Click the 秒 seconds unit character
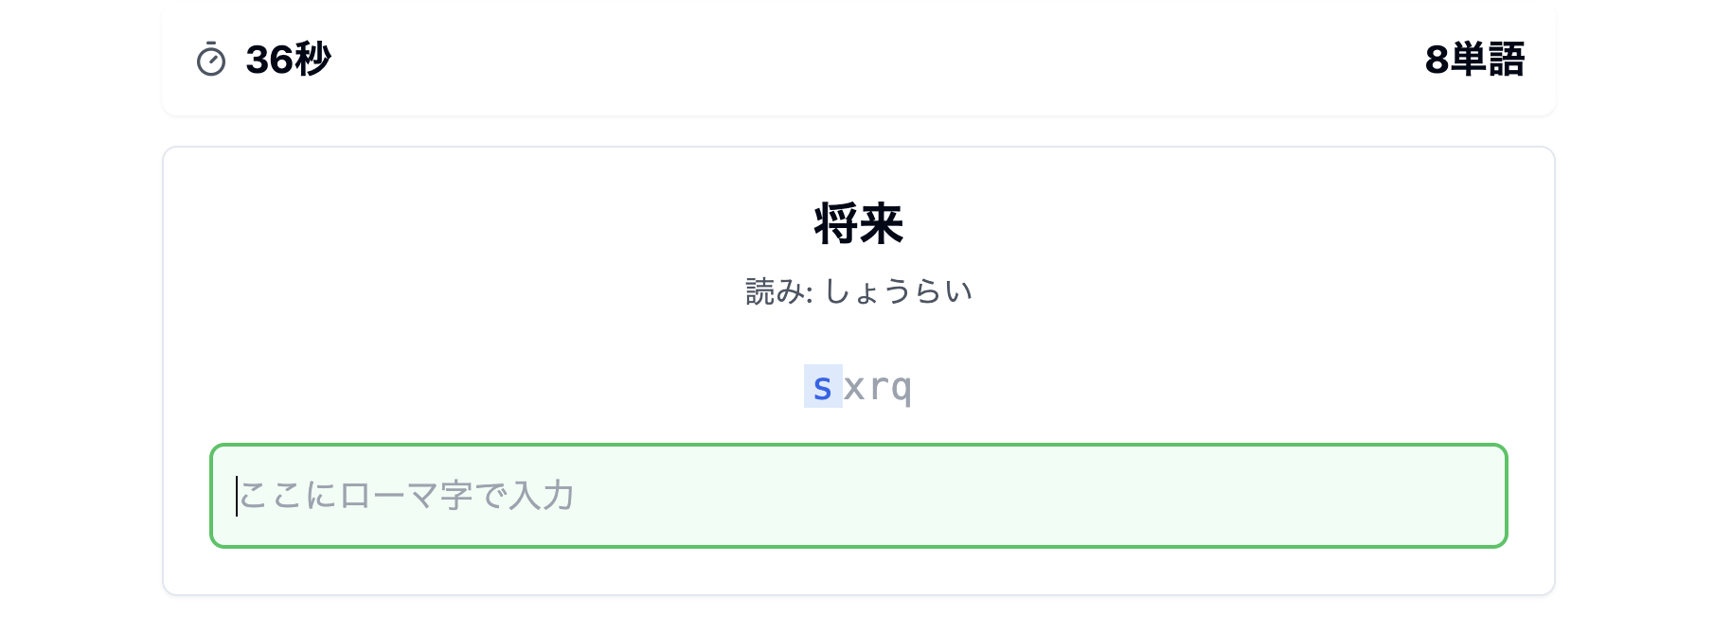 pos(313,60)
